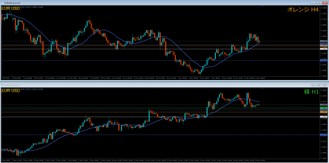The width and height of the screenshot is (329, 163).
Task: Click the 緑 H1 label
Action: pyautogui.click(x=311, y=92)
